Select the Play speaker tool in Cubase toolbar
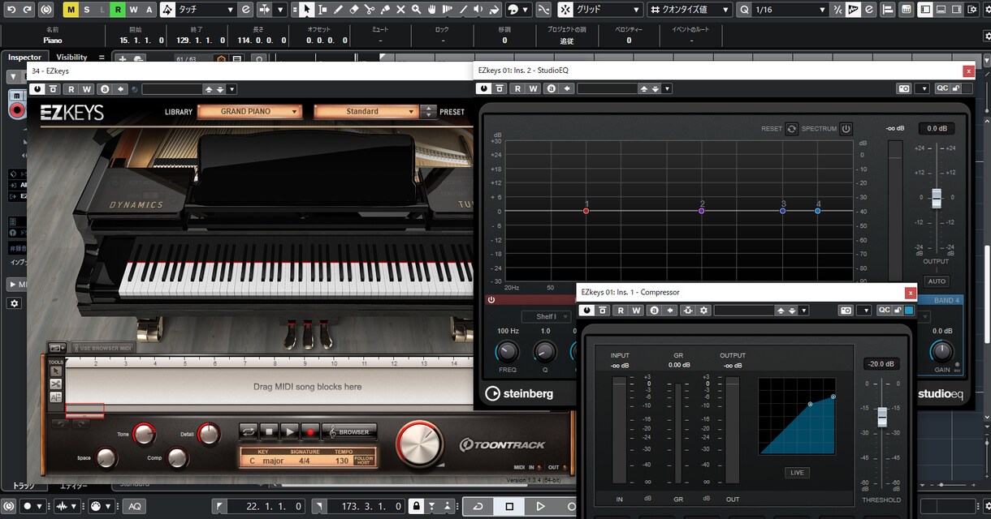The width and height of the screenshot is (991, 519). 478,10
